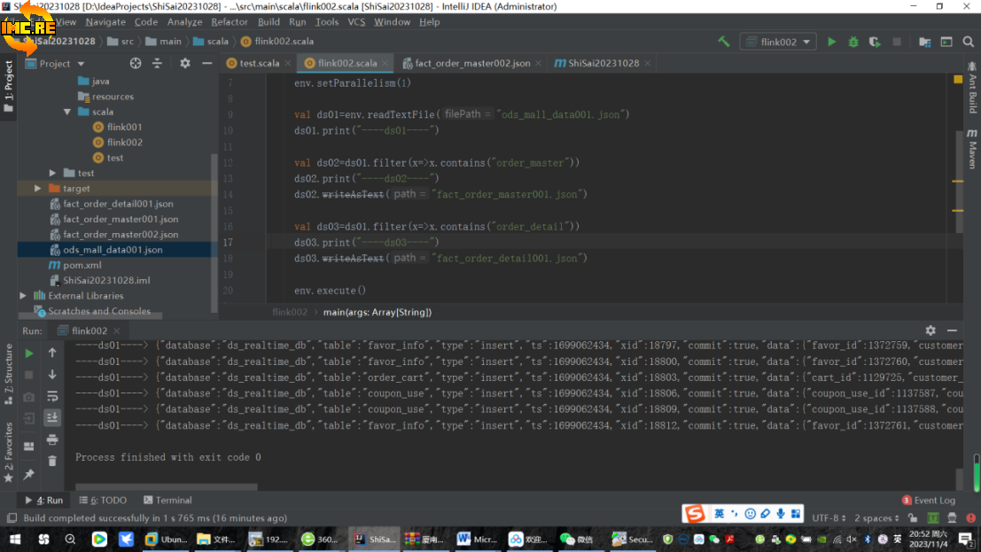Screen dimensions: 981x552
Task: Expand the target folder in project tree
Action: coord(37,189)
